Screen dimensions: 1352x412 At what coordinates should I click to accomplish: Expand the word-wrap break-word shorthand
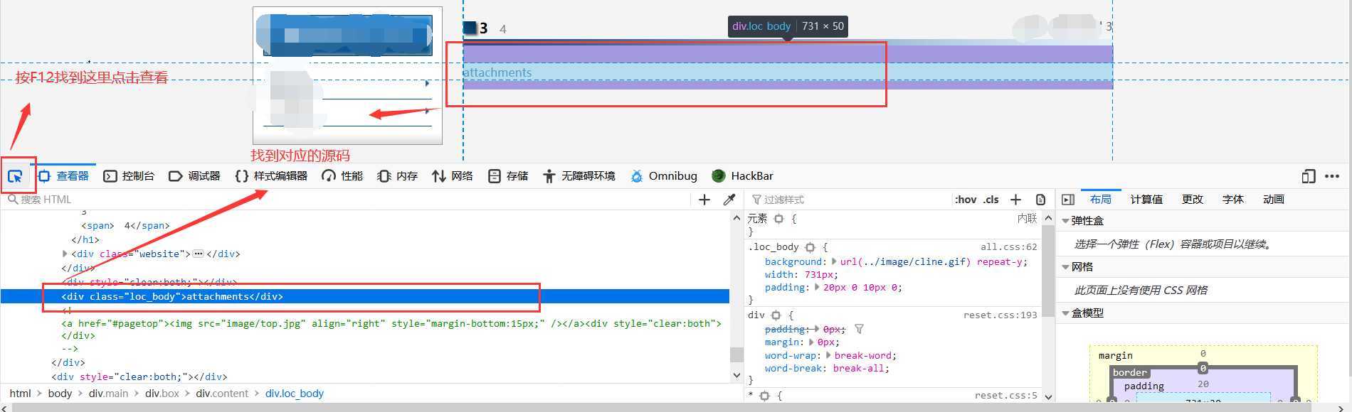coord(829,355)
